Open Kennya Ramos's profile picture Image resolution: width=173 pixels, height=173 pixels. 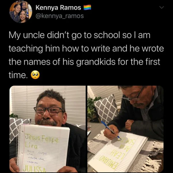(x=21, y=12)
